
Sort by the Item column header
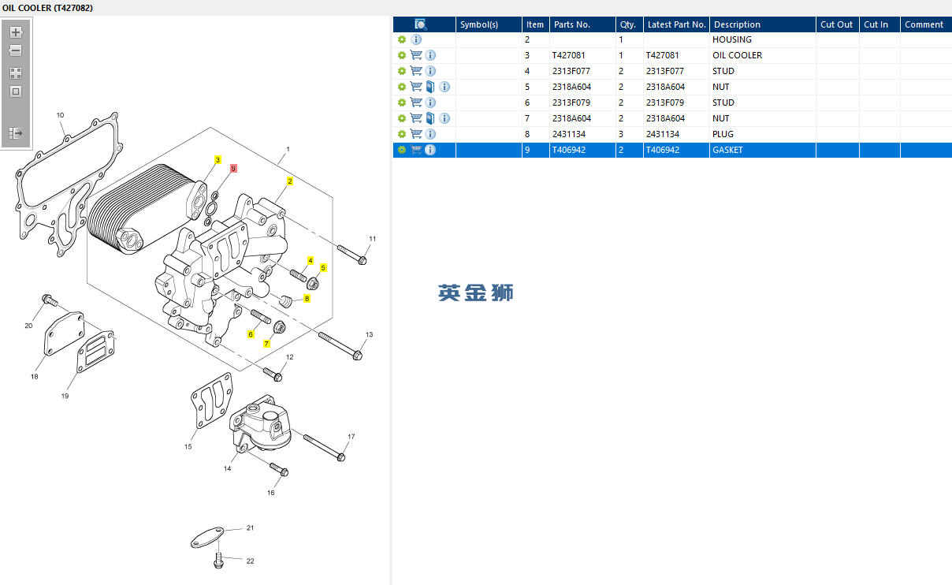[536, 24]
